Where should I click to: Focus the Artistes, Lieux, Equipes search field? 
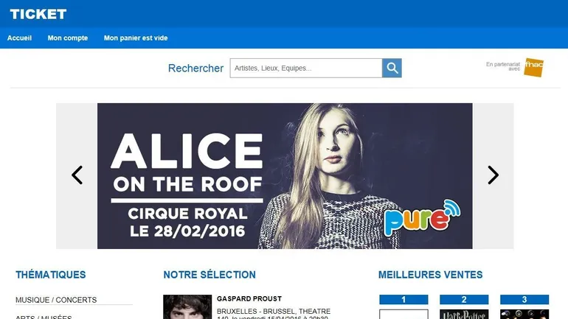point(306,68)
